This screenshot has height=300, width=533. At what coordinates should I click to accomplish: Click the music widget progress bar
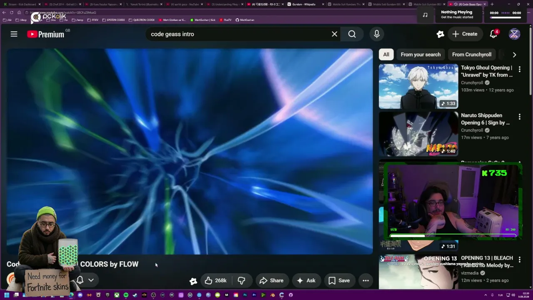[506, 17]
